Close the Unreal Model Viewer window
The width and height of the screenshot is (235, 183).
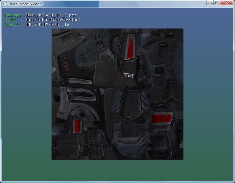(227, 3)
